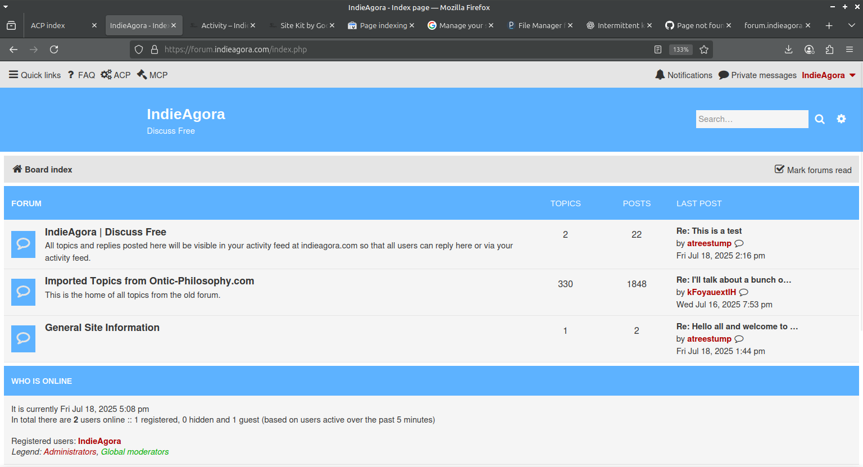Viewport: 863px width, 467px height.
Task: View latest post icon in General Site Information row
Action: tap(739, 339)
